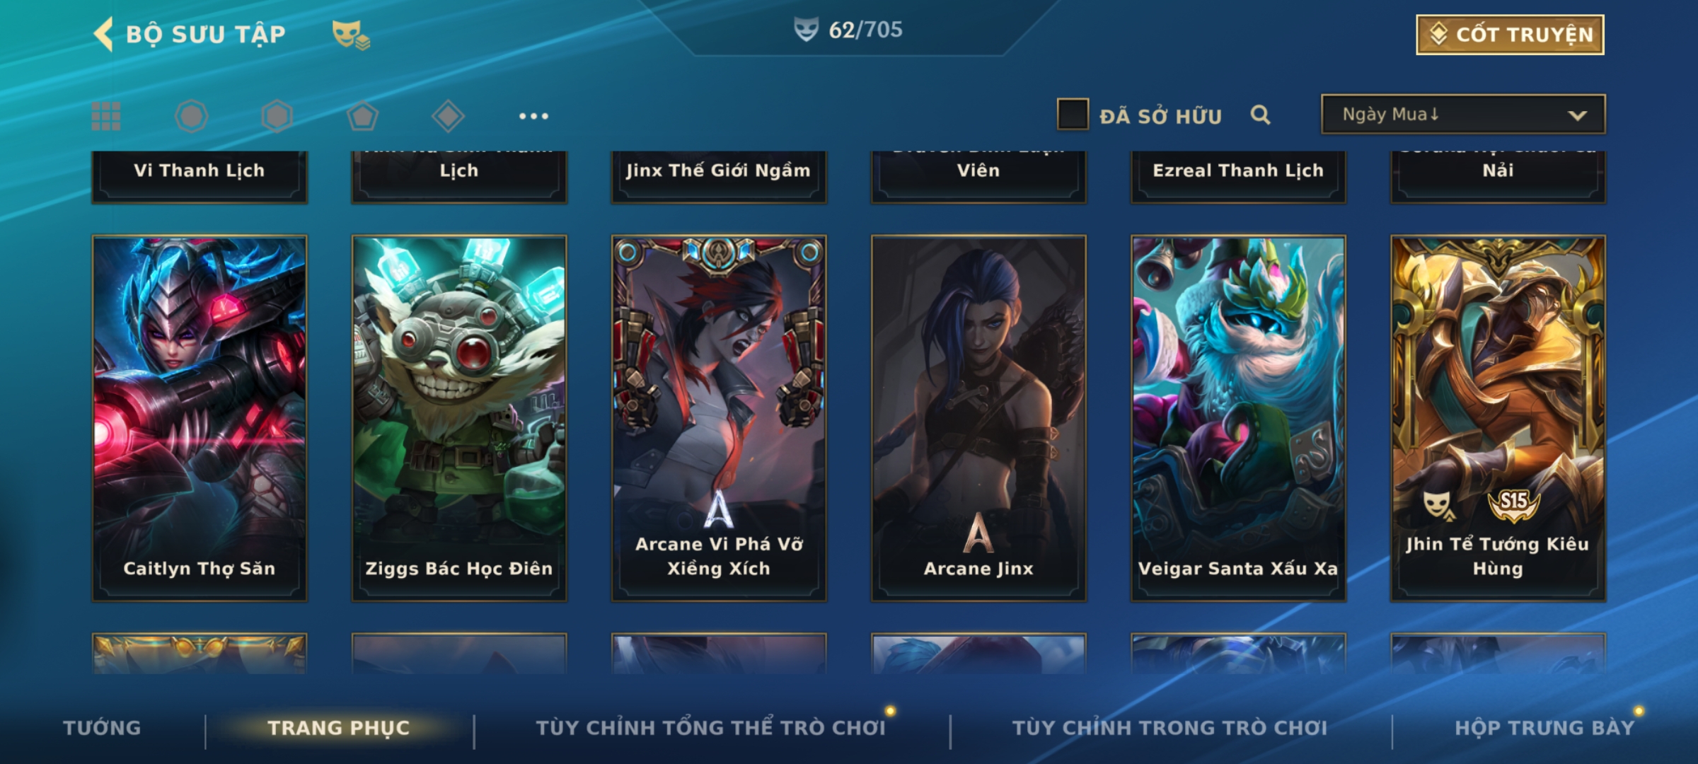This screenshot has height=764, width=1698.
Task: Open the Arcane Jinx skin card
Action: pos(978,418)
